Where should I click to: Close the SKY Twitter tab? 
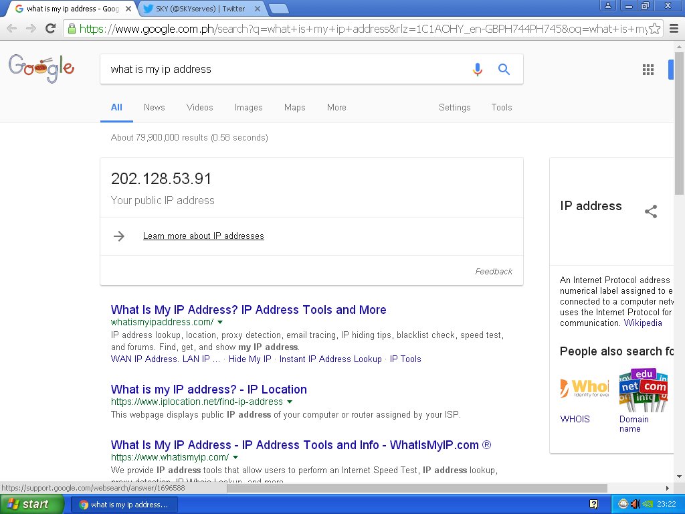(258, 9)
